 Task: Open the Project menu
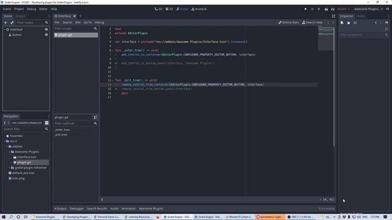click(19, 9)
